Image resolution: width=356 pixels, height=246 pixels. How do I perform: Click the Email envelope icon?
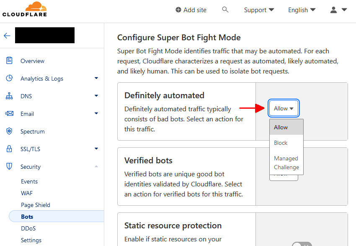pos(9,113)
